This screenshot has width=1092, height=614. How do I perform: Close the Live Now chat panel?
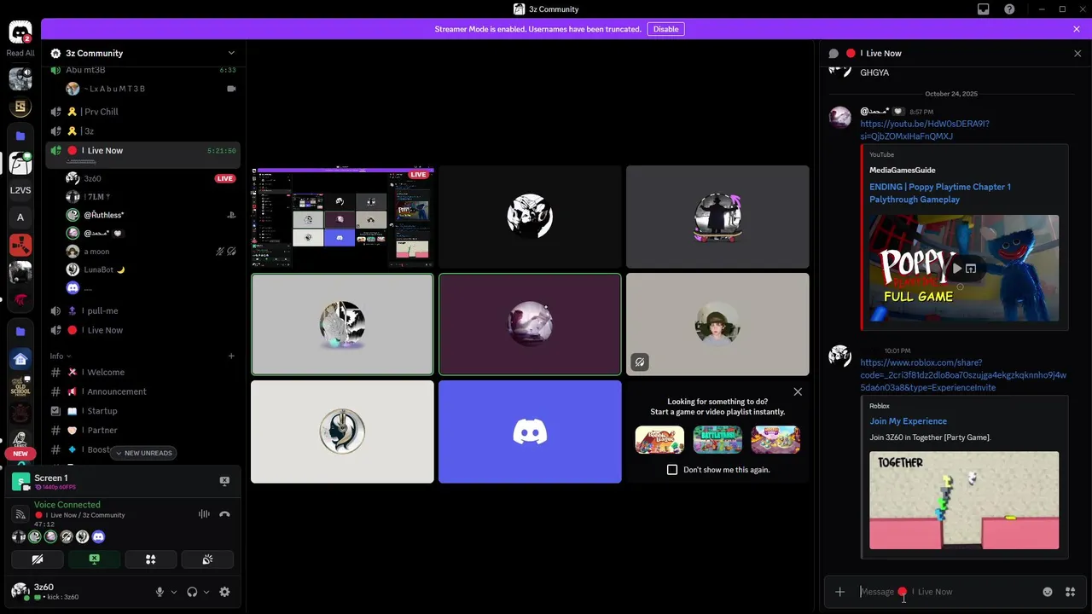(x=1077, y=53)
